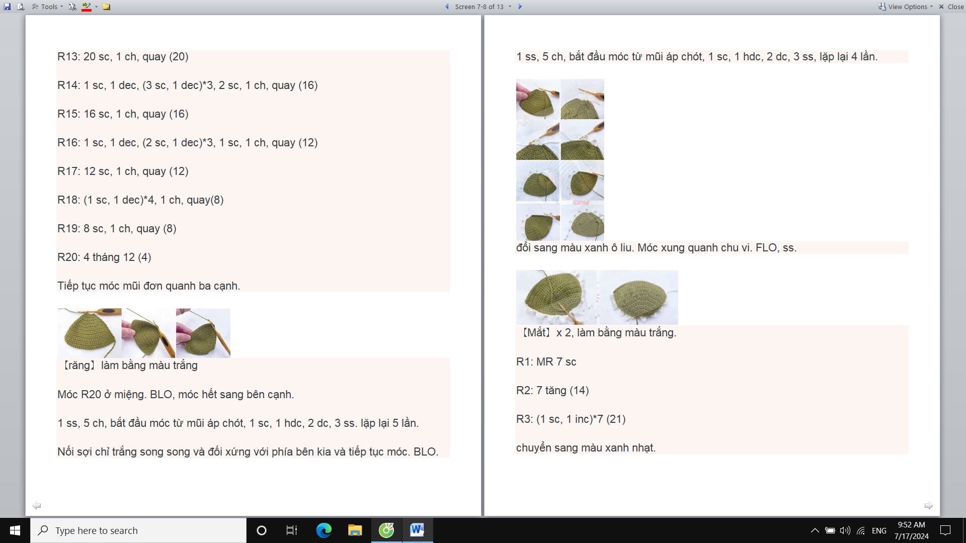Go to previous screen with left arrow
Image resolution: width=966 pixels, height=543 pixels.
[x=447, y=7]
